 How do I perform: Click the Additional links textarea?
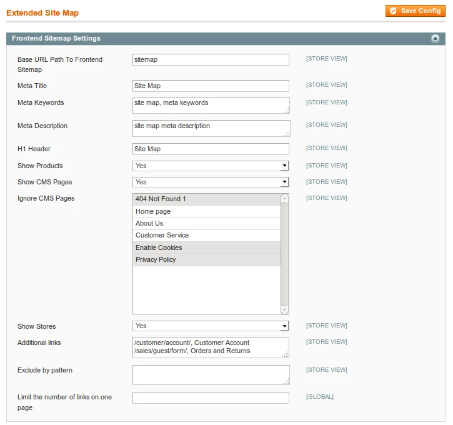211,347
